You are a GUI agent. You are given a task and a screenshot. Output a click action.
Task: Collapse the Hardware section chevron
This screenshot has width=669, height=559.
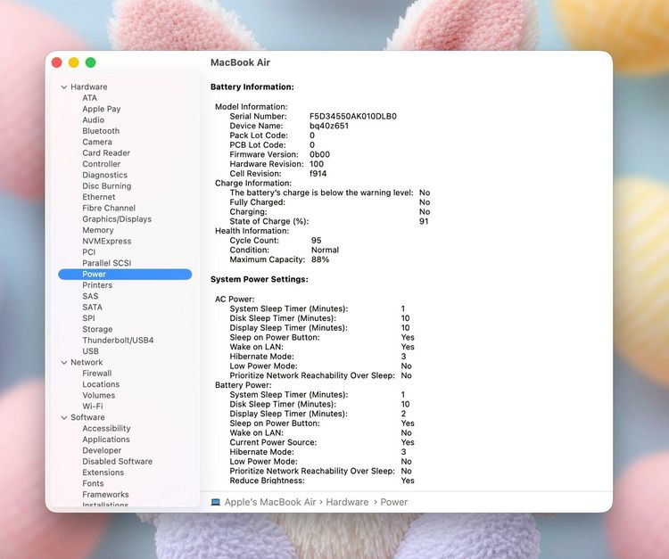pyautogui.click(x=64, y=87)
